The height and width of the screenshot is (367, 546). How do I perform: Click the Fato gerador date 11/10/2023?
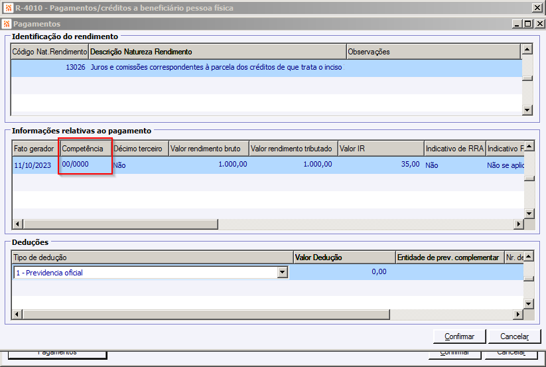pyautogui.click(x=36, y=165)
